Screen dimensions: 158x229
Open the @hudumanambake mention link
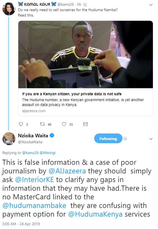[34, 206]
